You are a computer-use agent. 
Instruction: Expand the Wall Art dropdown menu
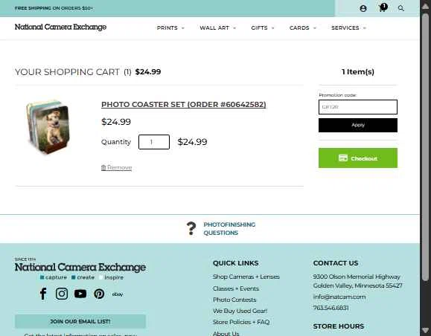[217, 28]
